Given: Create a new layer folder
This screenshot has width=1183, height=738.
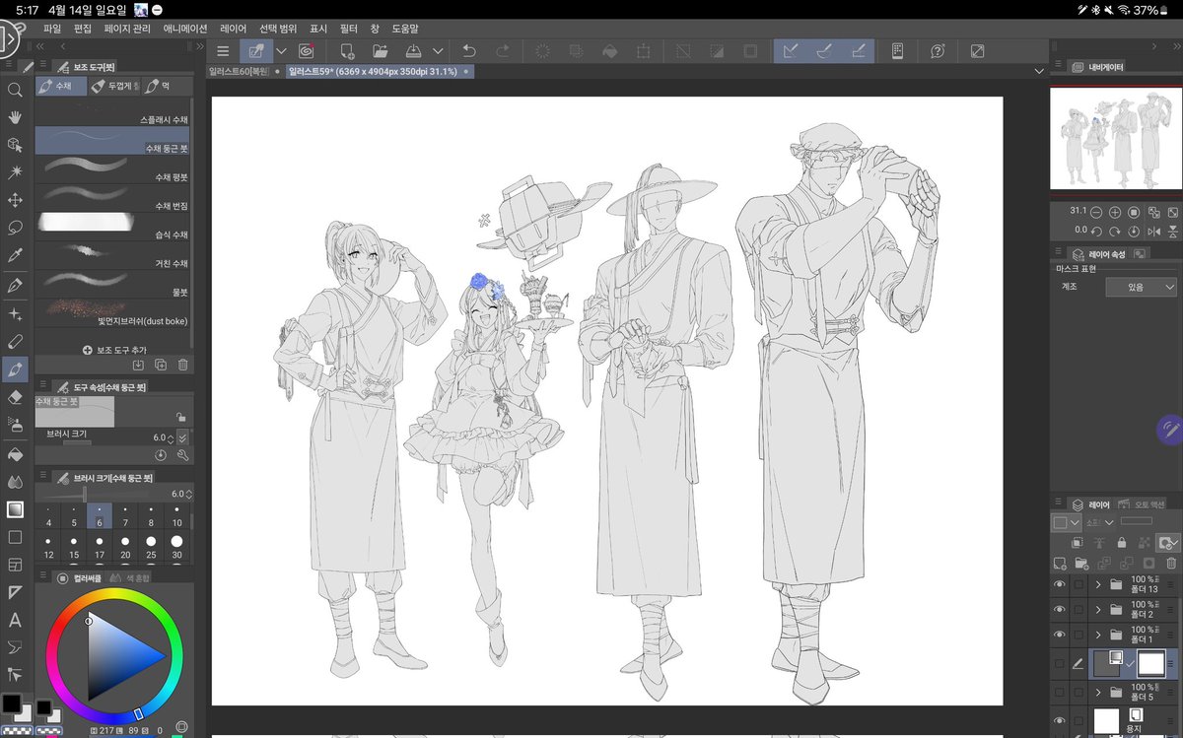Looking at the screenshot, I should (1082, 564).
